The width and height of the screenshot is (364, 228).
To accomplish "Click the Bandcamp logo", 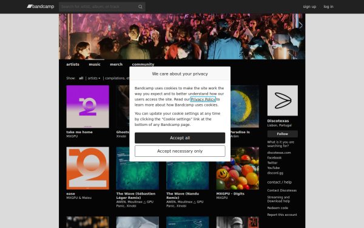I will (x=41, y=7).
